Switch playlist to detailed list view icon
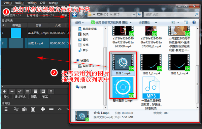Image resolution: width=202 pixels, height=129 pixels. 28,91
